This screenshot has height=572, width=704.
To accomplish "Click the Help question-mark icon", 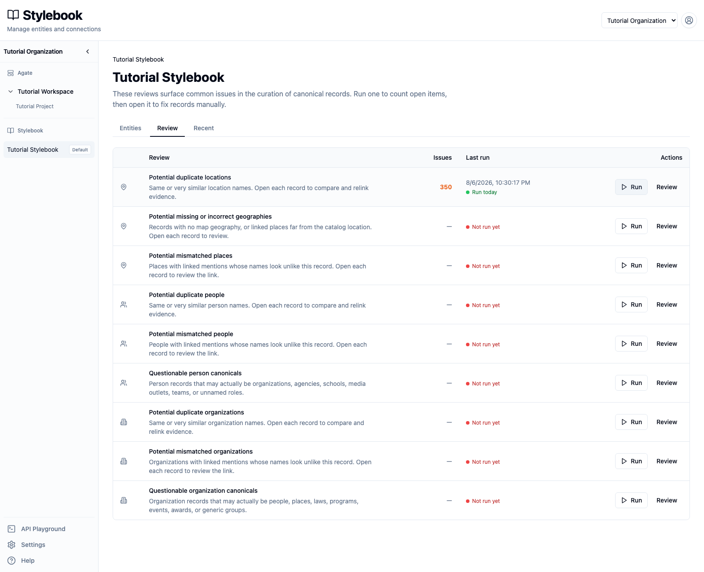I will tap(11, 561).
